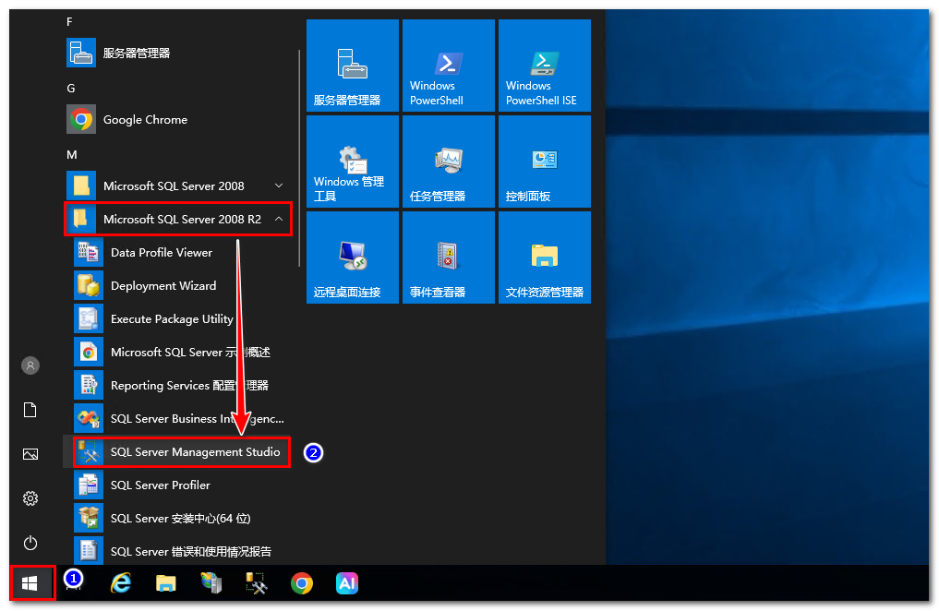
Task: Open the Event Viewer tile (事件查看器)
Action: [x=448, y=258]
